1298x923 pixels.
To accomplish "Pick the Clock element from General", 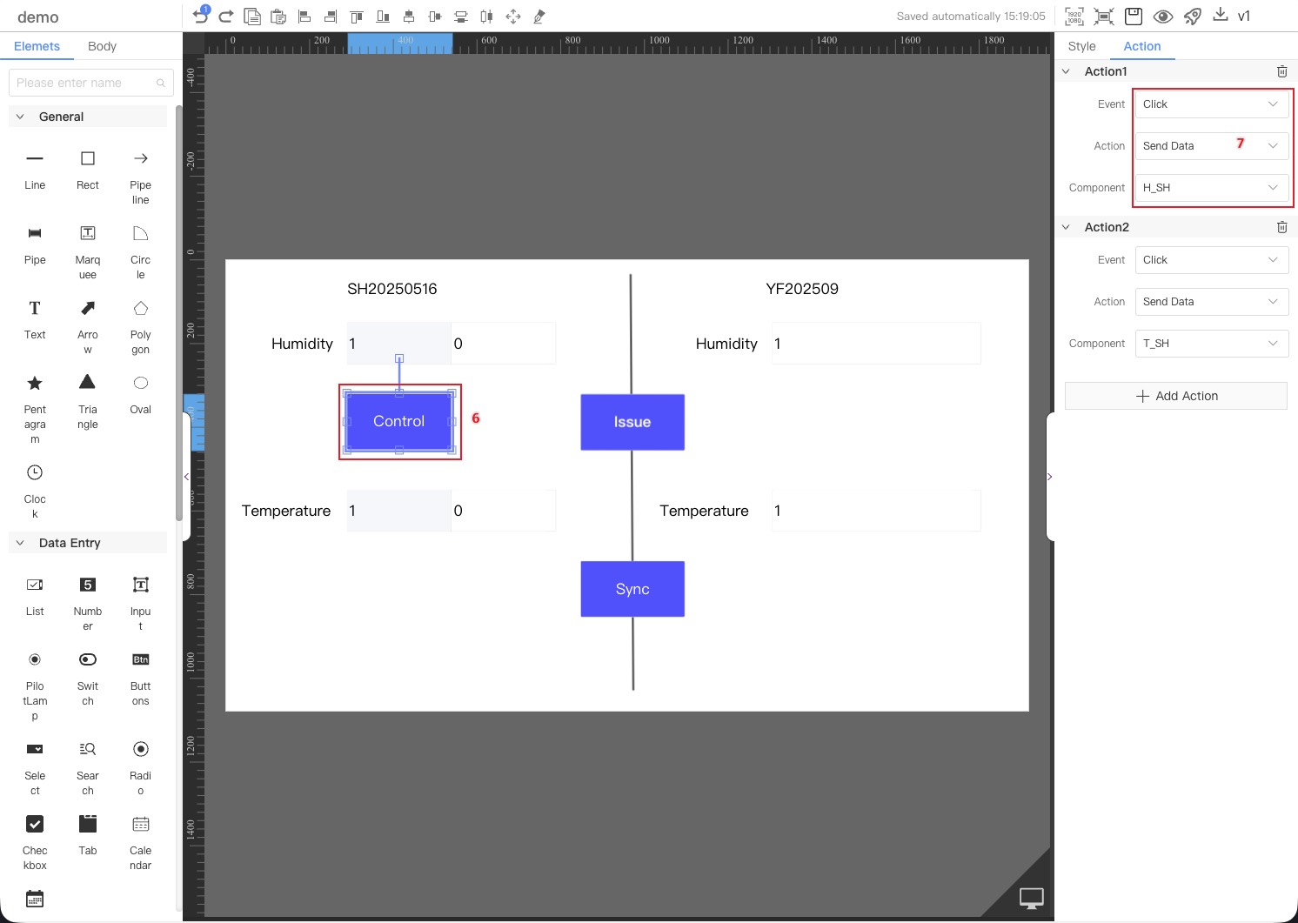I will point(35,473).
